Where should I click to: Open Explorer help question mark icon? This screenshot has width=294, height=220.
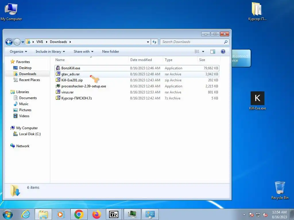click(x=223, y=52)
